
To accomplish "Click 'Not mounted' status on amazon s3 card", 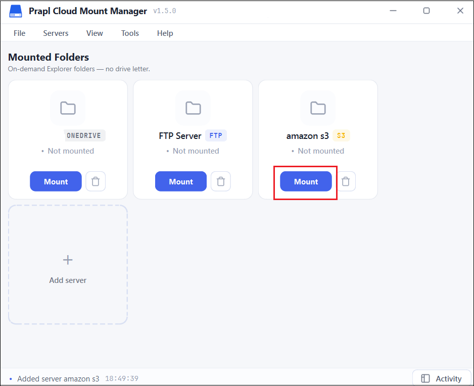I will coord(321,151).
